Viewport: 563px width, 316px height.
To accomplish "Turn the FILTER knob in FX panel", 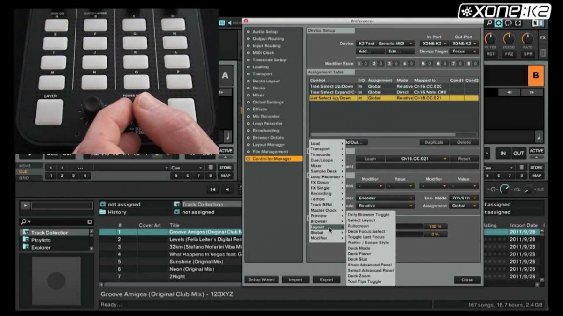I will (490, 38).
